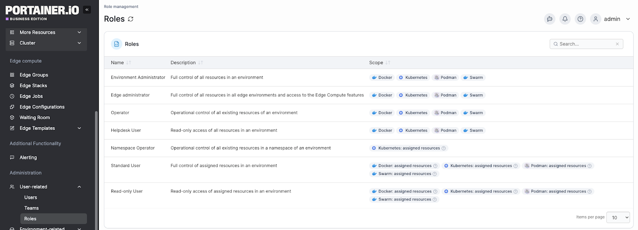The height and width of the screenshot is (230, 638).
Task: Open the feedback chat icon in header
Action: click(x=550, y=19)
